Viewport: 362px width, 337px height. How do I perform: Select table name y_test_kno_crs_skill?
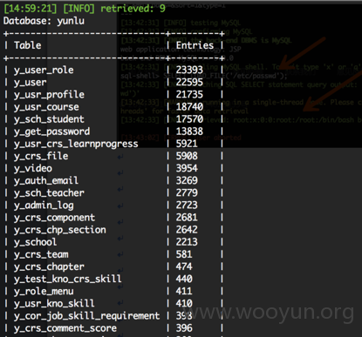68,279
